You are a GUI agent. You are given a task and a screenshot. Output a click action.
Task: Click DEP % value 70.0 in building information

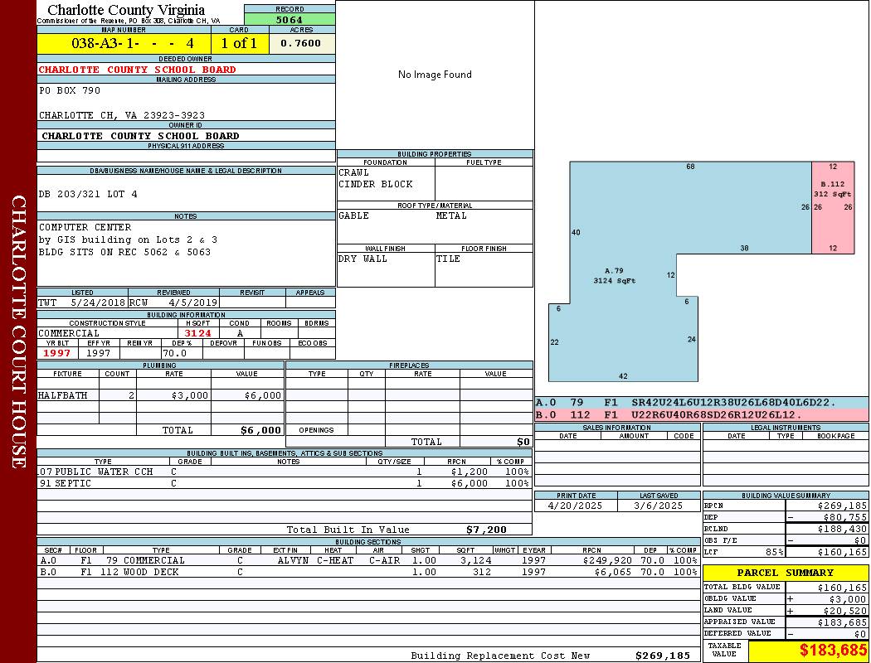tap(174, 353)
